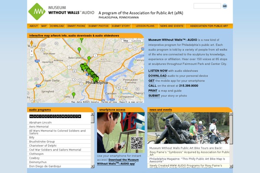This screenshot has width=260, height=173.
Task: Select the green map pin near Darby
Action: [74, 95]
